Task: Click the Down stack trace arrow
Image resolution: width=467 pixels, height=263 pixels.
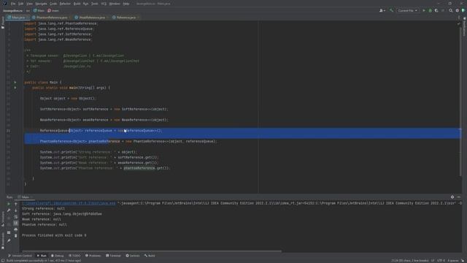Action: pyautogui.click(x=16, y=210)
